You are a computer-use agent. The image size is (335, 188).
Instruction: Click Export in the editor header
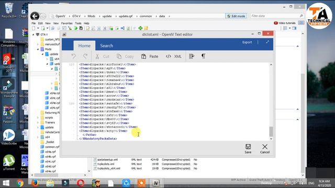247,42
